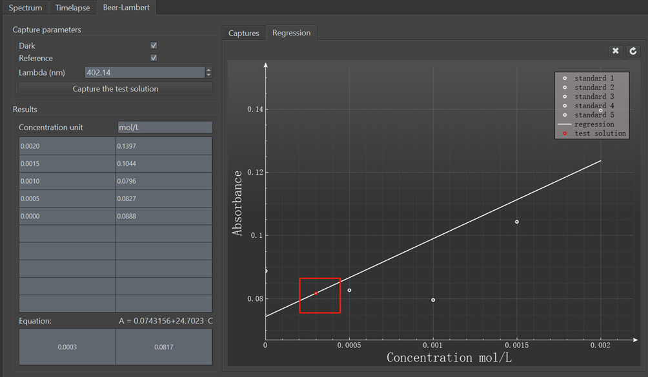Click standard 5 legend entry

point(589,115)
